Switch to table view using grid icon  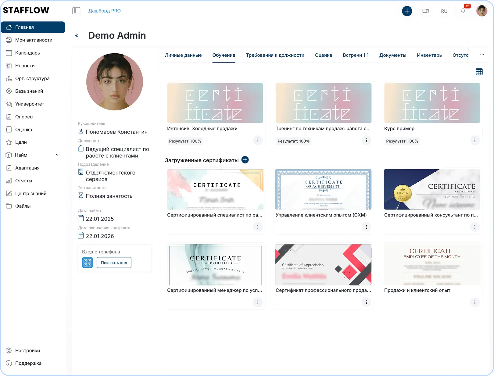[x=479, y=72]
